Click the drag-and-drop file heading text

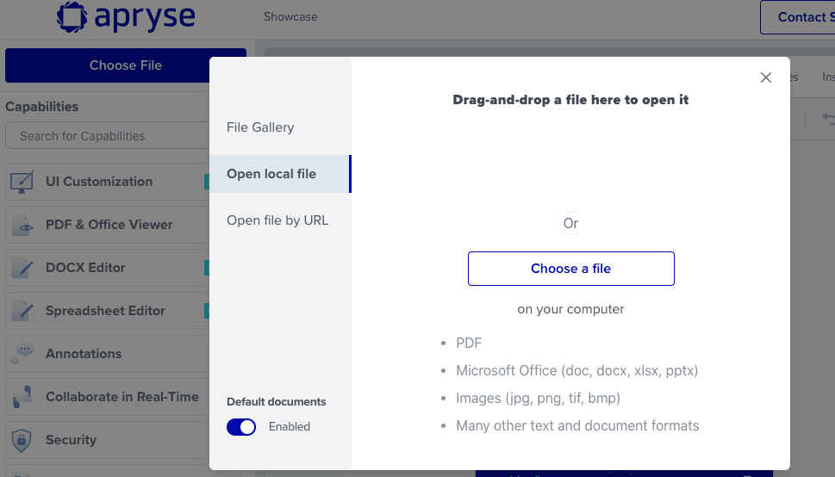(570, 100)
